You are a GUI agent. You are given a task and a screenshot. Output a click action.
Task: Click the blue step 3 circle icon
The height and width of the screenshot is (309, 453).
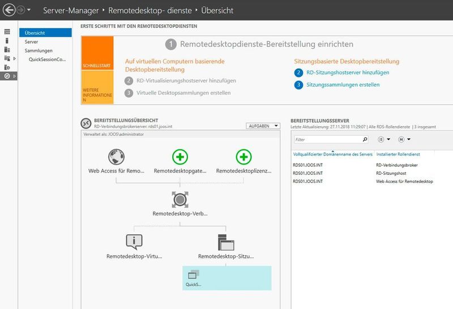(298, 85)
